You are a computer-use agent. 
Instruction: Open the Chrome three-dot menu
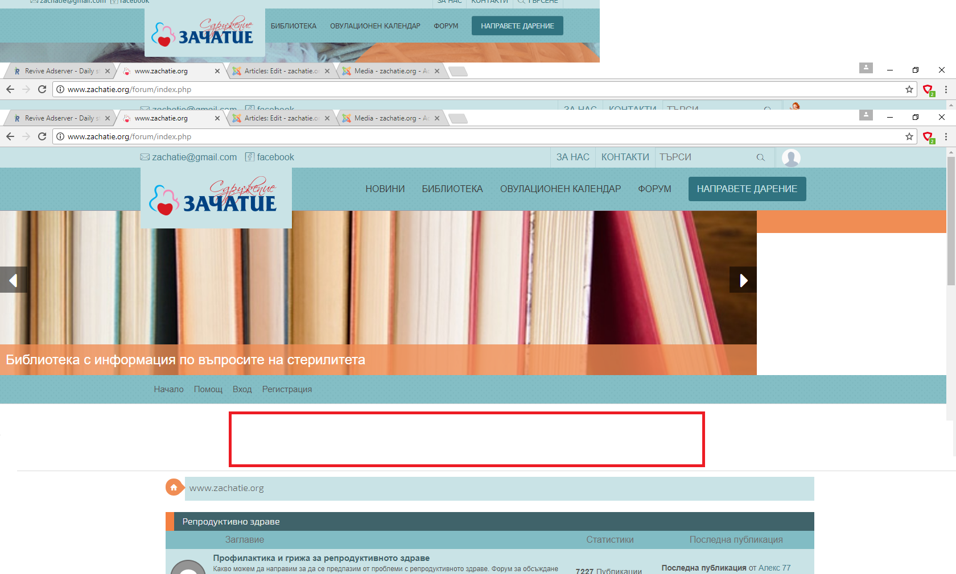(x=946, y=136)
